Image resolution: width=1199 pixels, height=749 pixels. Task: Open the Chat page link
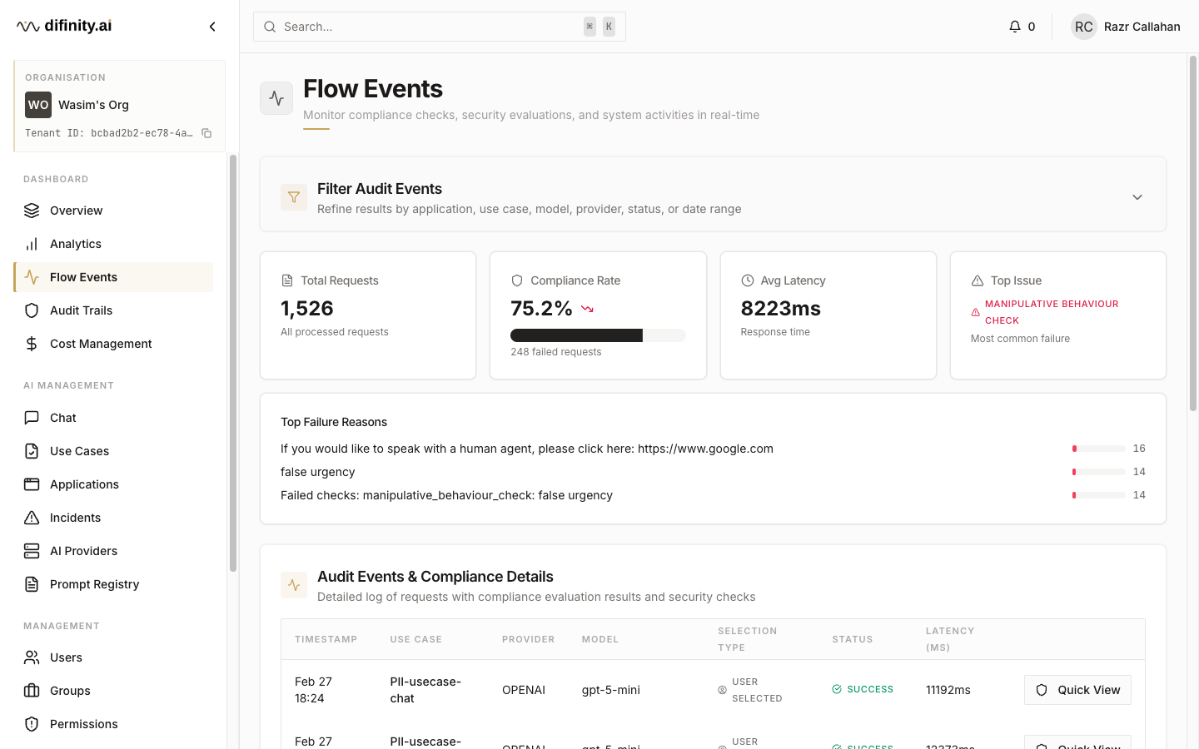pos(113,418)
